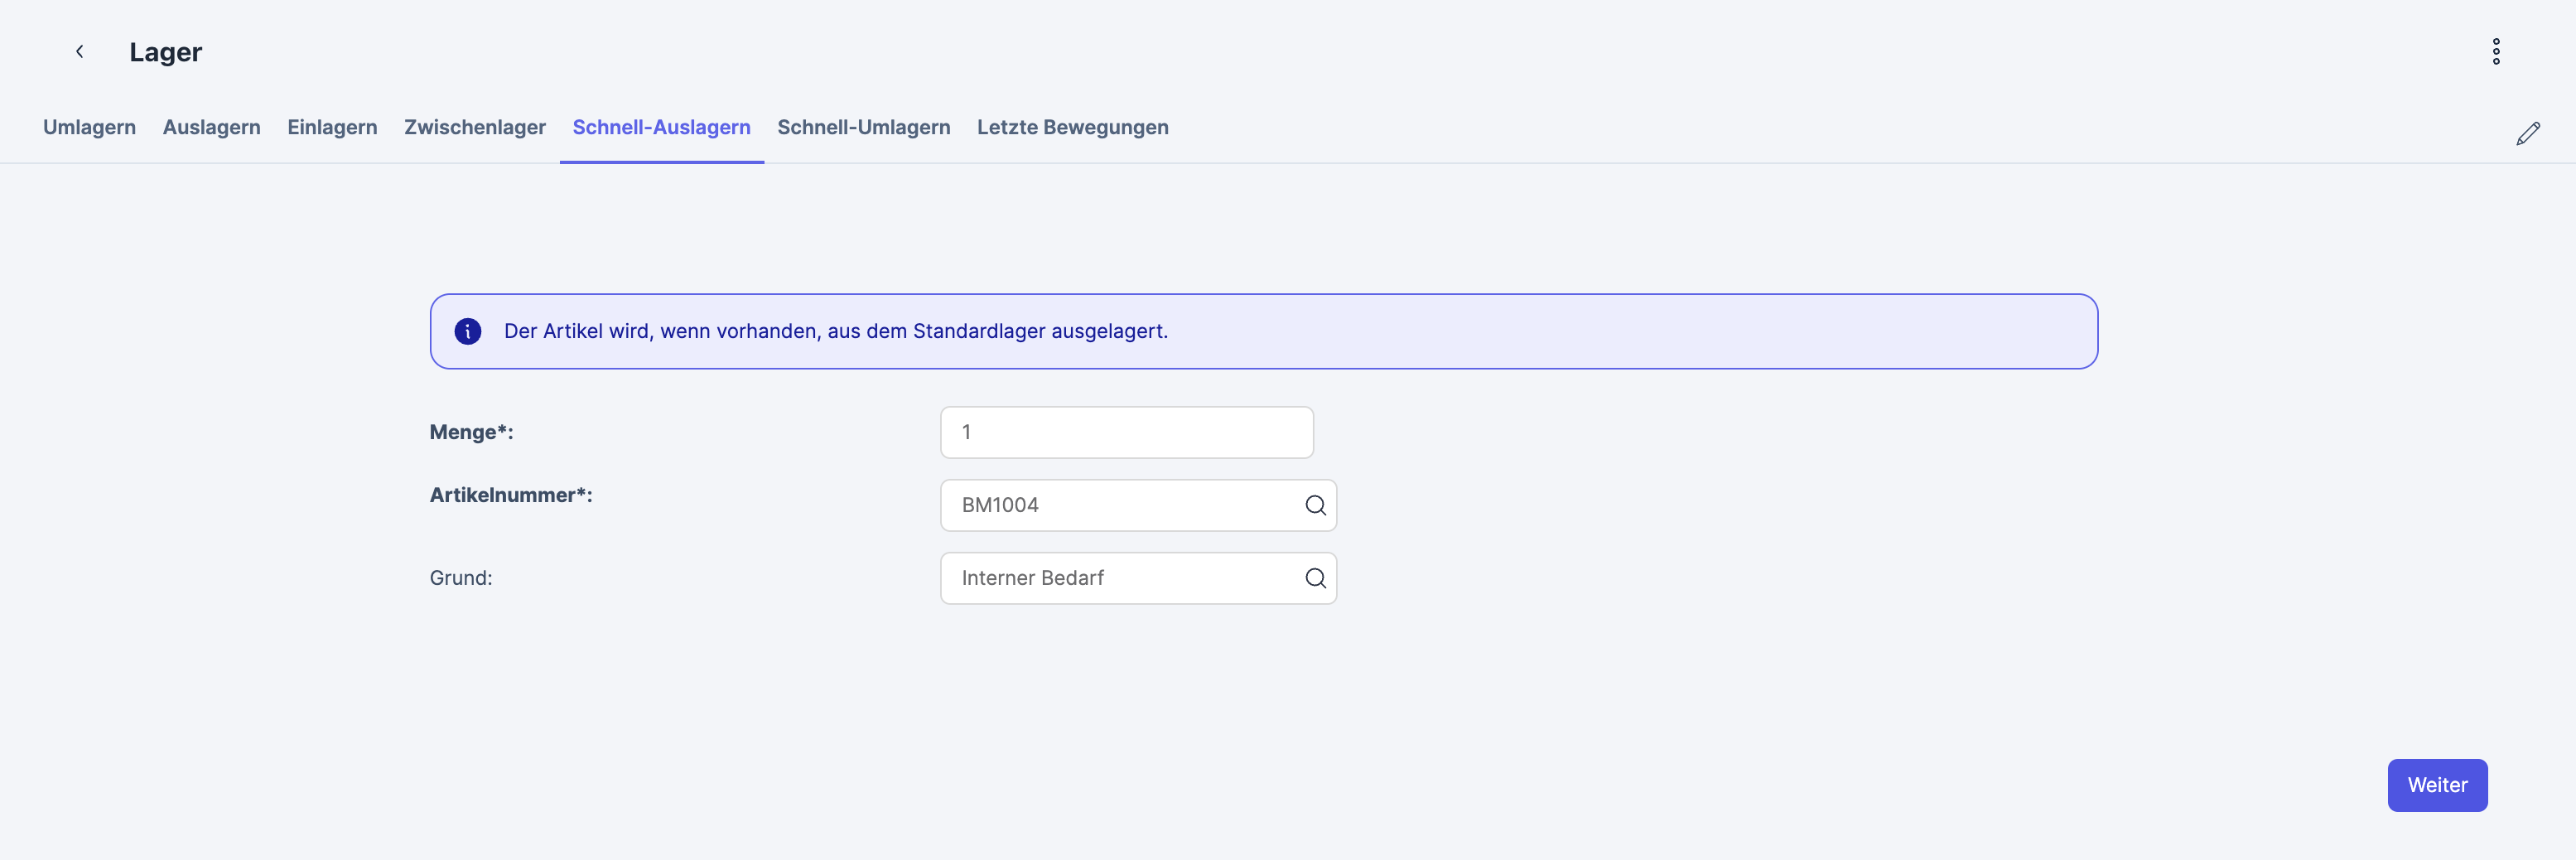
Task: Click the Artikelnummer field label
Action: pyautogui.click(x=511, y=495)
